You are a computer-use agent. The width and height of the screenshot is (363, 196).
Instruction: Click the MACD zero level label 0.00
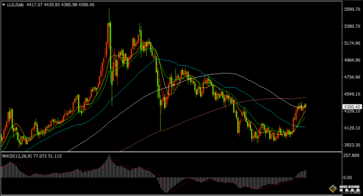[347, 177]
